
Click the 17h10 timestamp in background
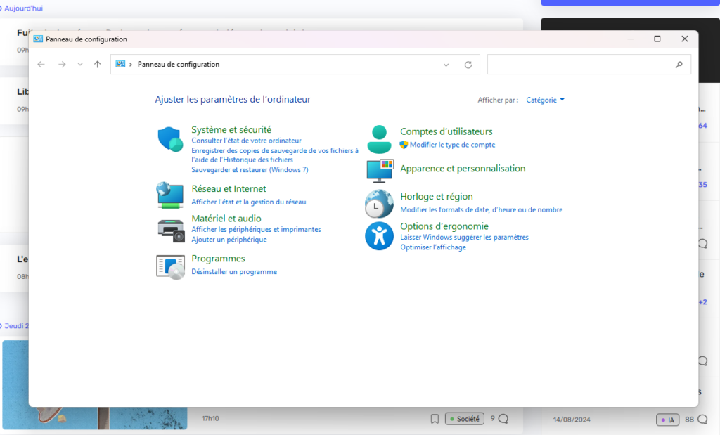[x=210, y=418]
